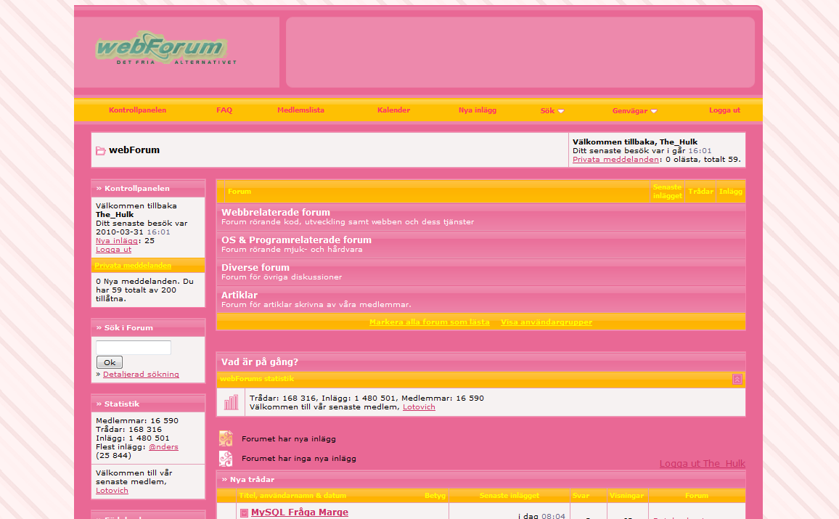Click the thread icon beside MySQL Fråga Marge

click(244, 513)
